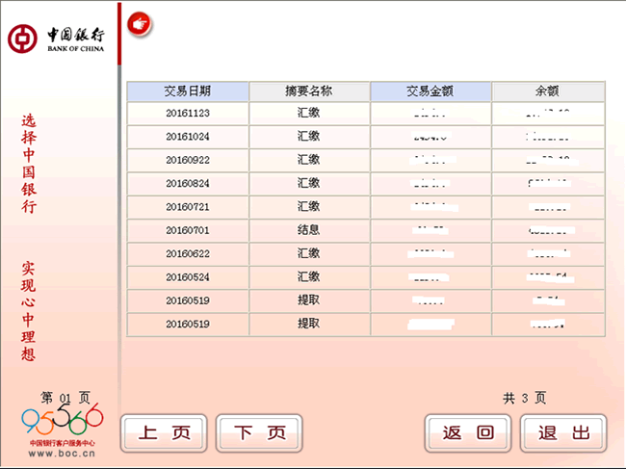Viewport: 626px width, 469px height.
Task: Choose the 20160824 transaction date cell
Action: click(x=188, y=183)
